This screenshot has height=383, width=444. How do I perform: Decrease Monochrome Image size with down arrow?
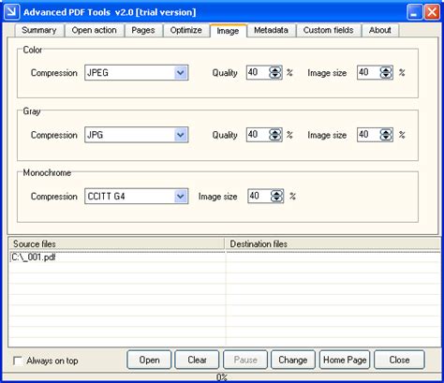pos(277,199)
